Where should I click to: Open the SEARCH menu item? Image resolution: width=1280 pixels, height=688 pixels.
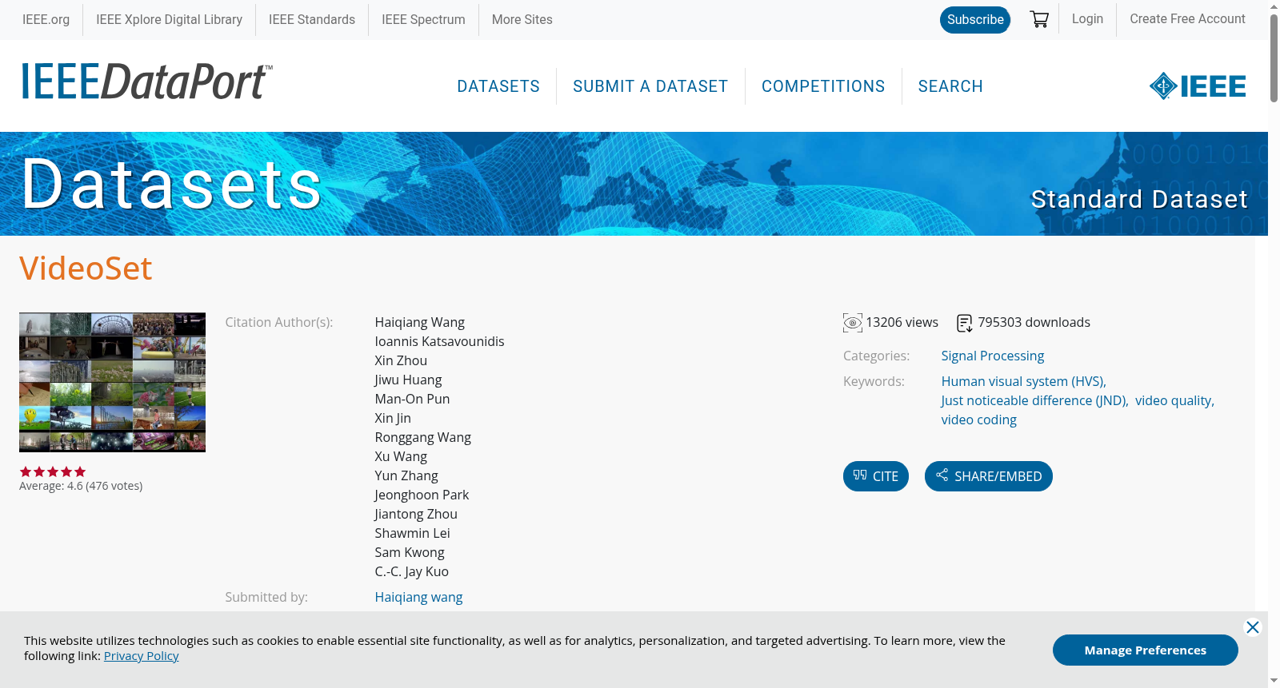click(950, 86)
